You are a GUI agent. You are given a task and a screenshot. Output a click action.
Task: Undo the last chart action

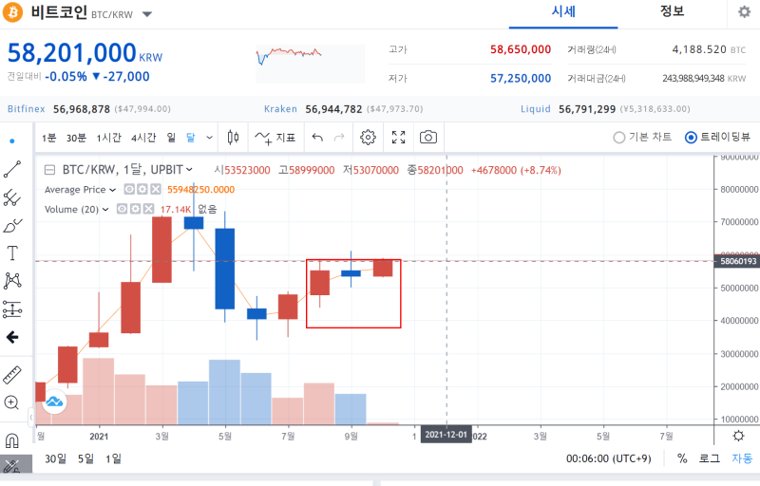pos(317,138)
